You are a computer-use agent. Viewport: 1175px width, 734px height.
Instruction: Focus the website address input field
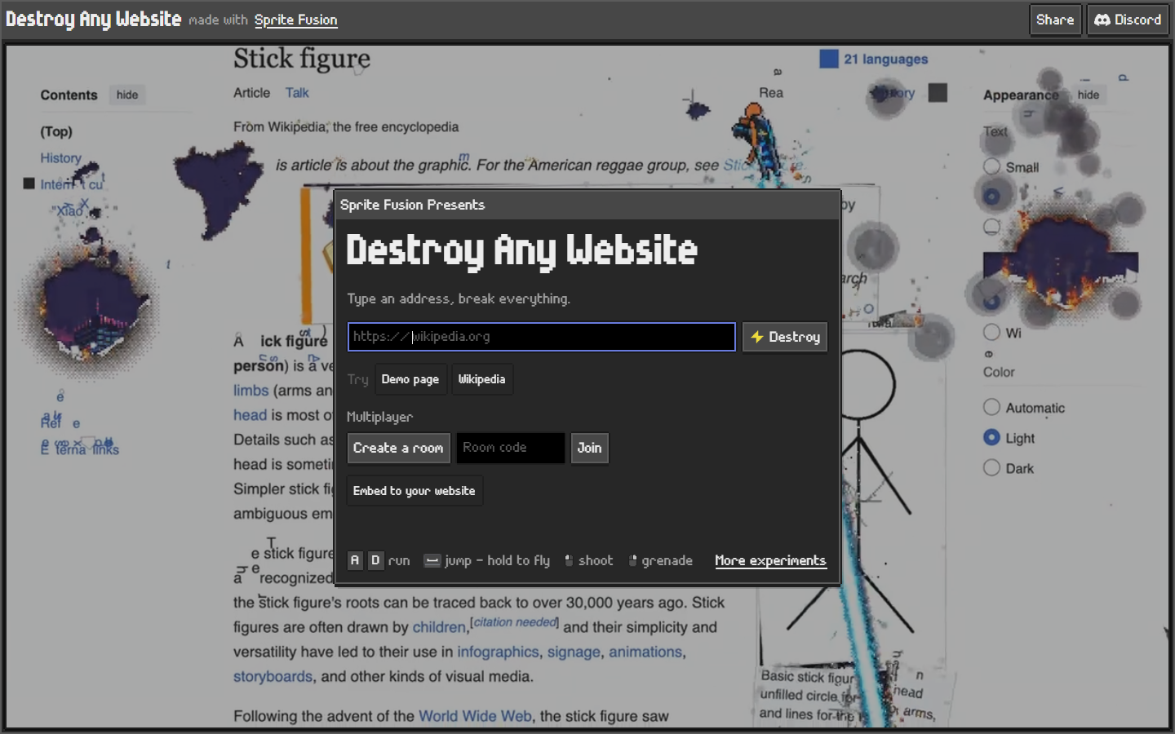click(541, 337)
